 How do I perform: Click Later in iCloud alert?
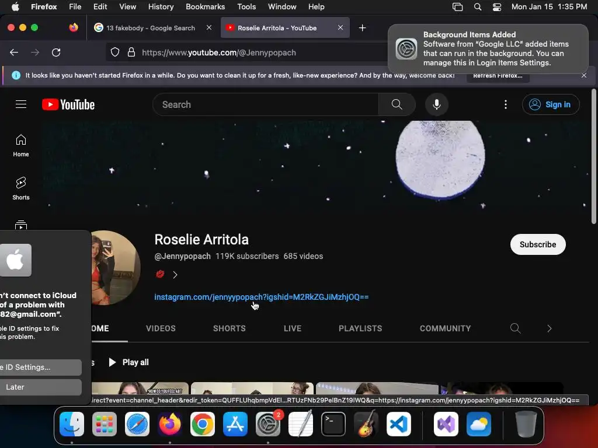click(40, 387)
